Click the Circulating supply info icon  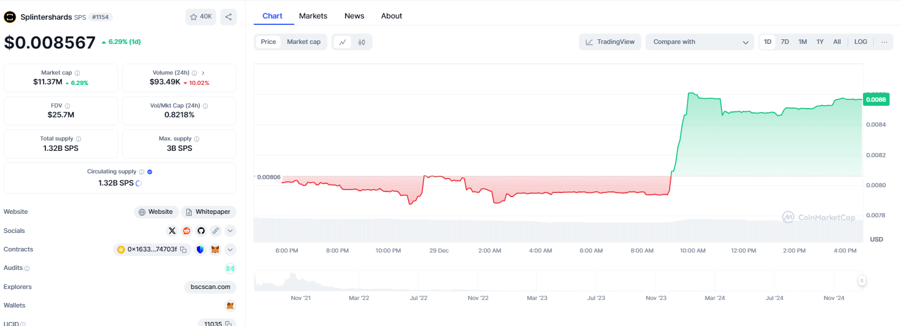[142, 172]
